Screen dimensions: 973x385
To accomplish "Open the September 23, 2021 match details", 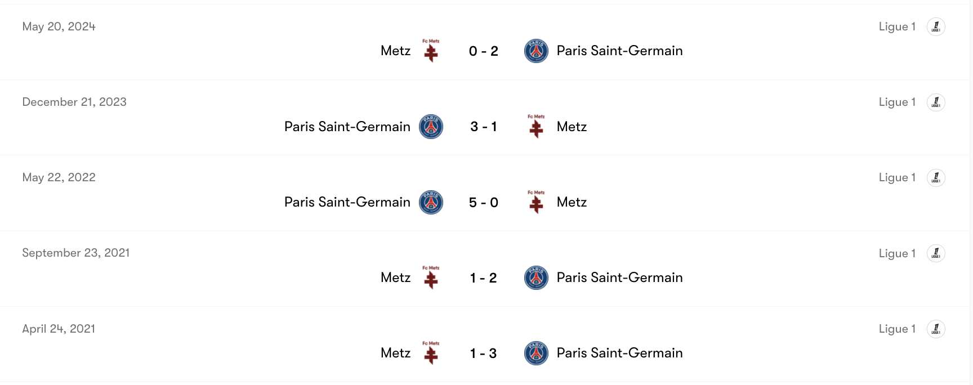I will point(483,277).
